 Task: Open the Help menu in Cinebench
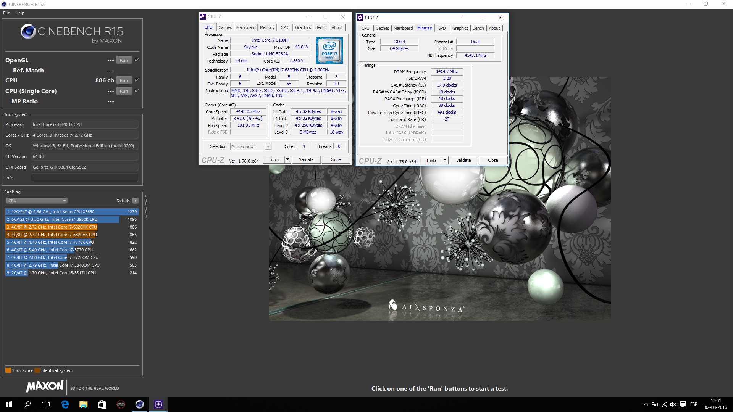pos(20,13)
